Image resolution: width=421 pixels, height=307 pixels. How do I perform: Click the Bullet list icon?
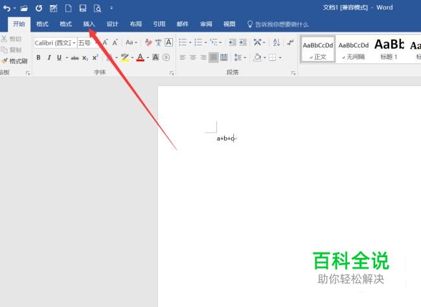(183, 42)
